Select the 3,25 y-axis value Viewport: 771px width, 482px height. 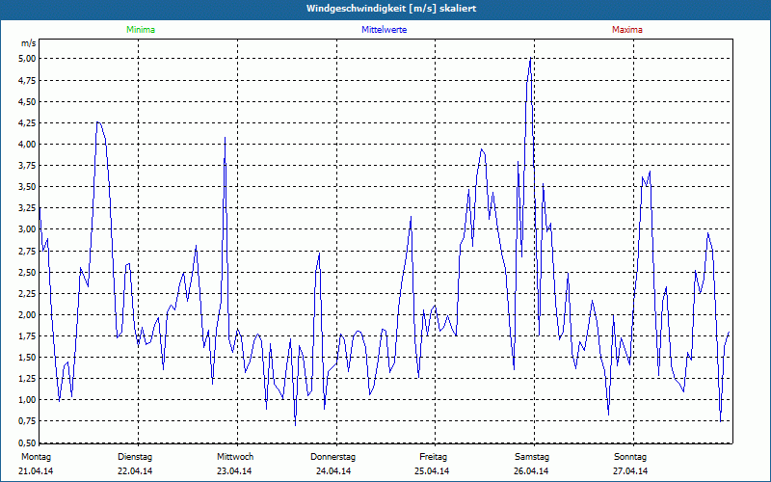click(28, 208)
